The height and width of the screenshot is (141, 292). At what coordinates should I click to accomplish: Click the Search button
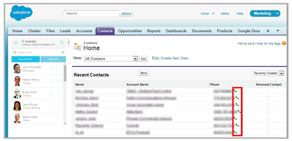[126, 13]
